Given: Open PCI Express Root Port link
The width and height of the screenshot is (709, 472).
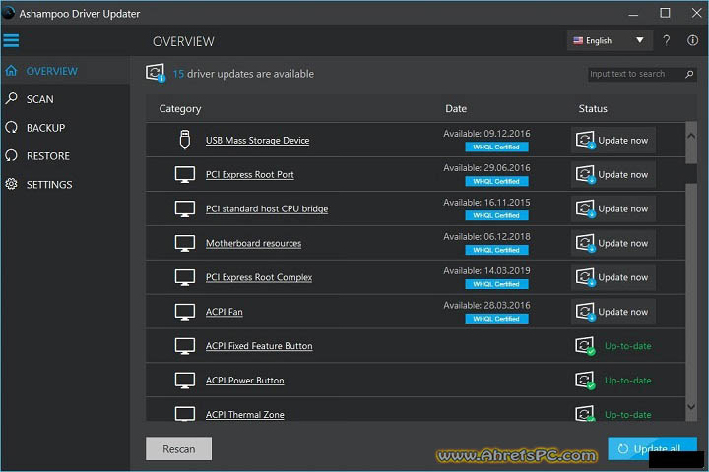Looking at the screenshot, I should tap(249, 174).
